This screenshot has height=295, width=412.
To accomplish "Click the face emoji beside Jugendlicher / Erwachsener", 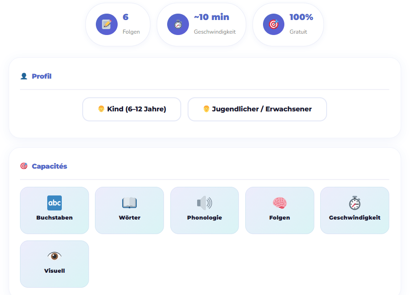I will (206, 109).
